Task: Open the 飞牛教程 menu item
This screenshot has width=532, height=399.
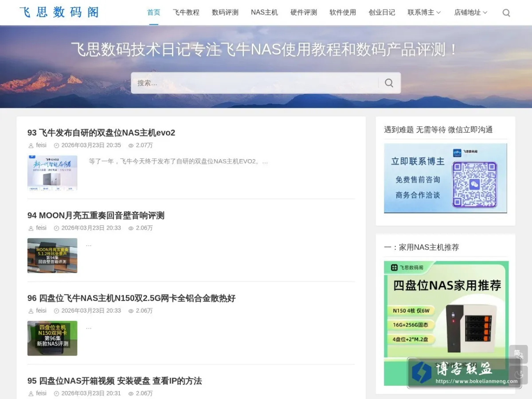Action: tap(186, 12)
